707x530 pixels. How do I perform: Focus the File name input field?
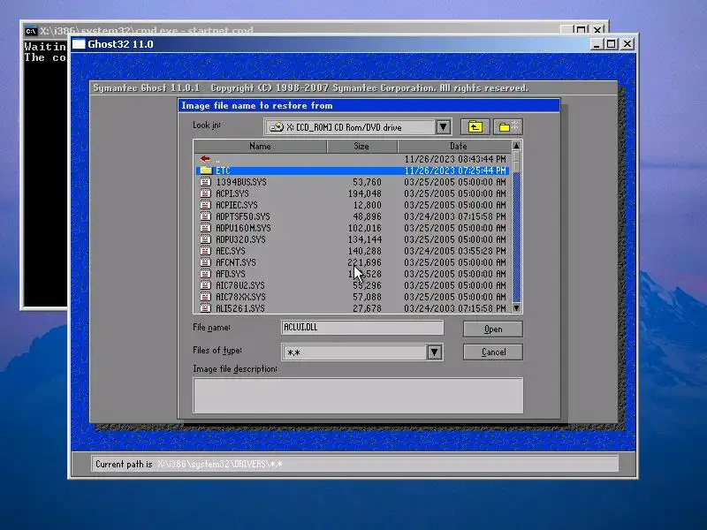[362, 328]
